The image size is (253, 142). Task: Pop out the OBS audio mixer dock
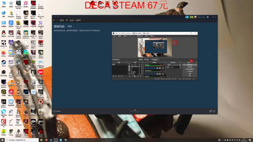(x=165, y=62)
